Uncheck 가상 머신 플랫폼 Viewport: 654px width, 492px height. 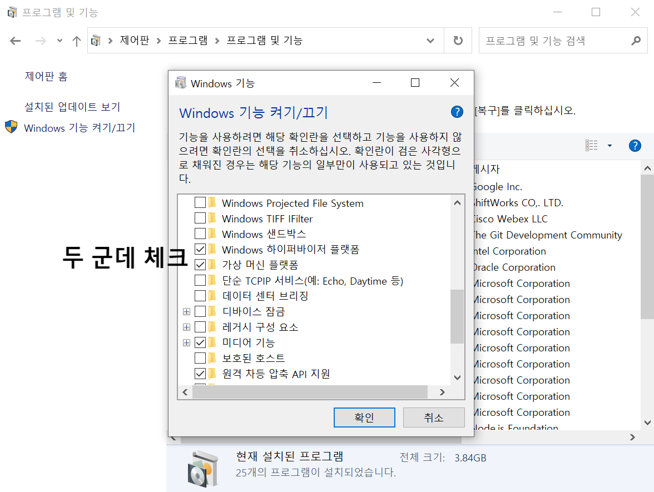point(200,265)
